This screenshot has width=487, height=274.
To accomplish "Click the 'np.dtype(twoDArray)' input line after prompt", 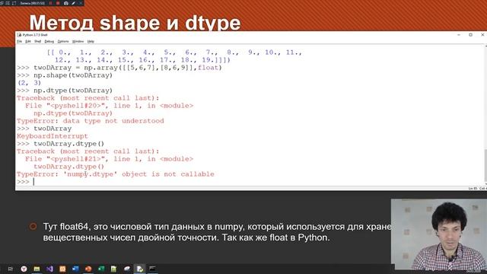I will (x=73, y=91).
